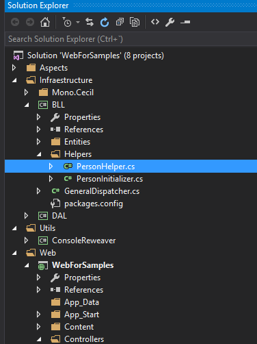This screenshot has width=257, height=344.
Task: Expand the Aspects folder
Action: tap(14, 68)
